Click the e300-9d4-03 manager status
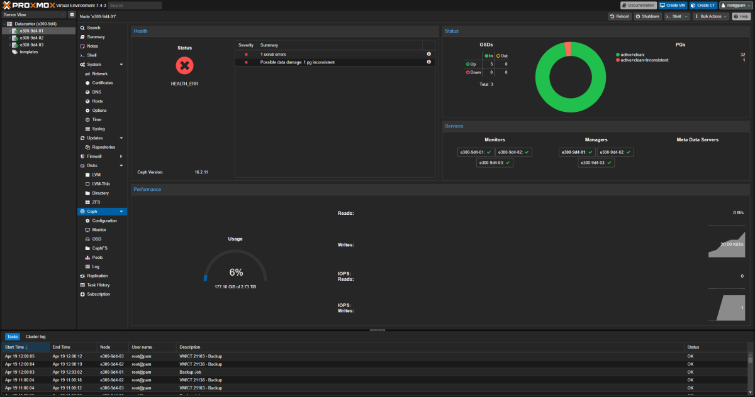 (x=596, y=163)
